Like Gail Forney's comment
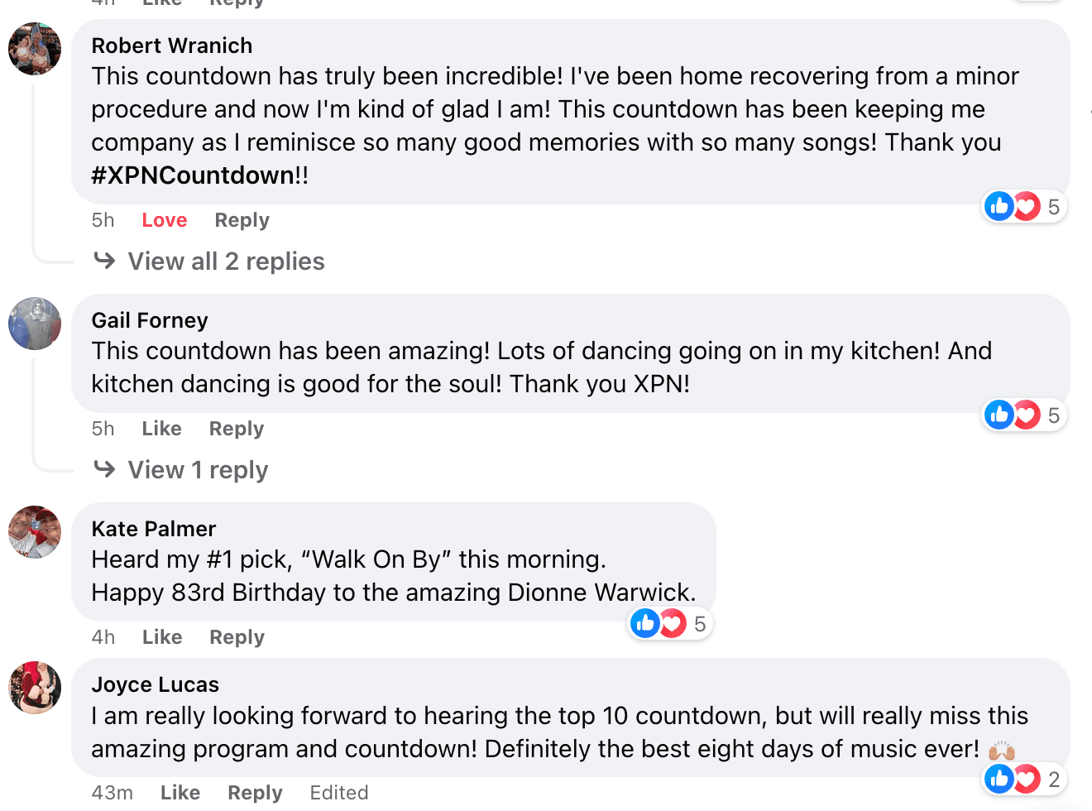The width and height of the screenshot is (1092, 811). tap(161, 429)
